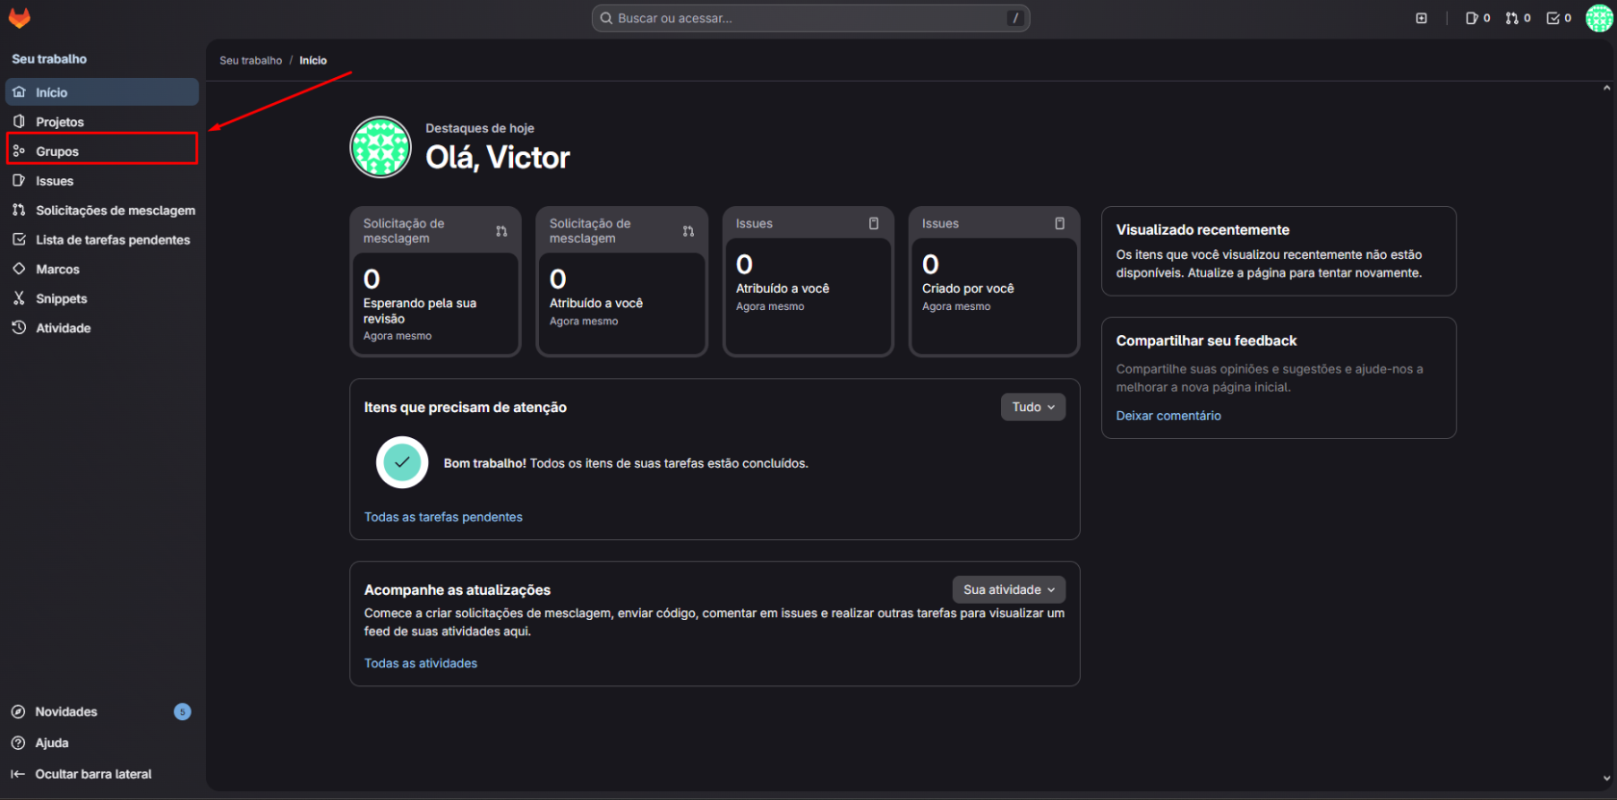The image size is (1617, 800).
Task: Click Todas as atividades link
Action: pyautogui.click(x=421, y=663)
